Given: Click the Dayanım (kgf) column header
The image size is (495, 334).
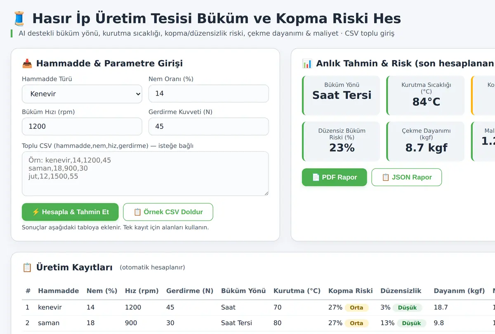Looking at the screenshot, I should tap(459, 291).
